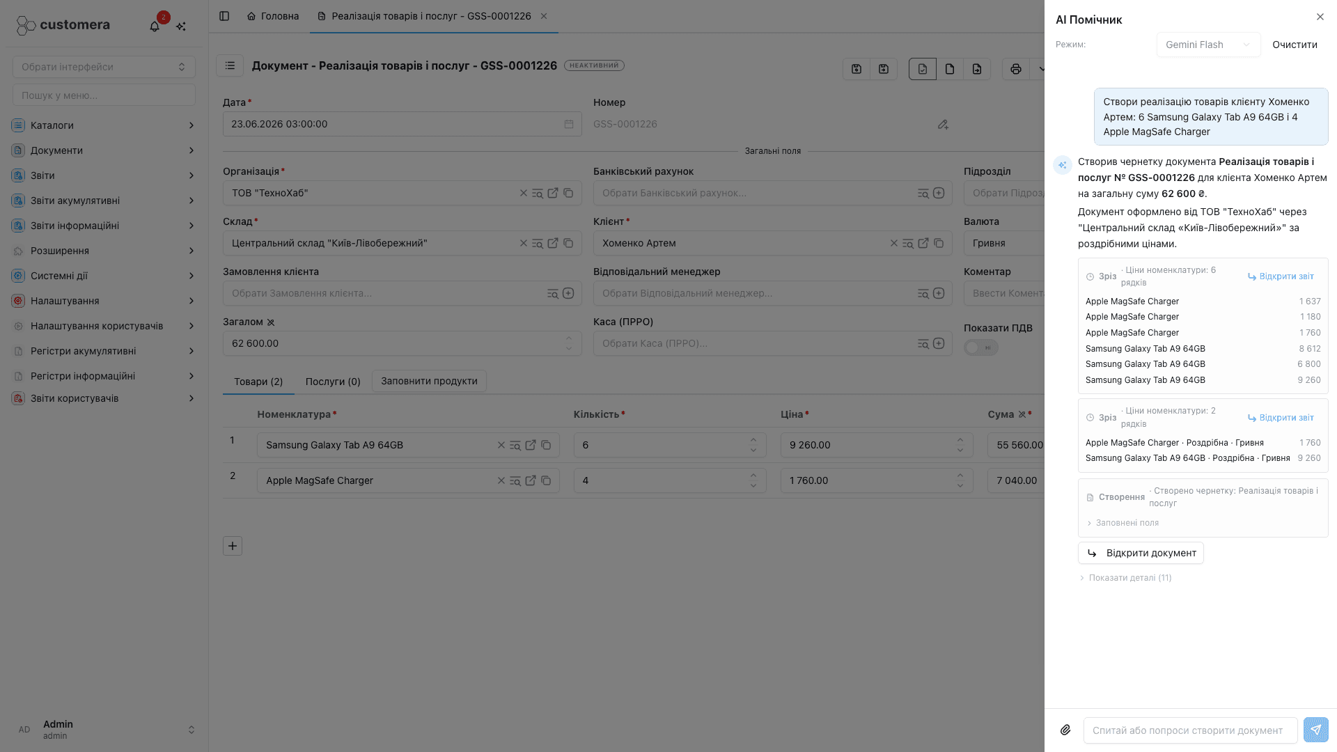Expand the Звіти користувачів section
The width and height of the screenshot is (1337, 752).
(x=104, y=398)
